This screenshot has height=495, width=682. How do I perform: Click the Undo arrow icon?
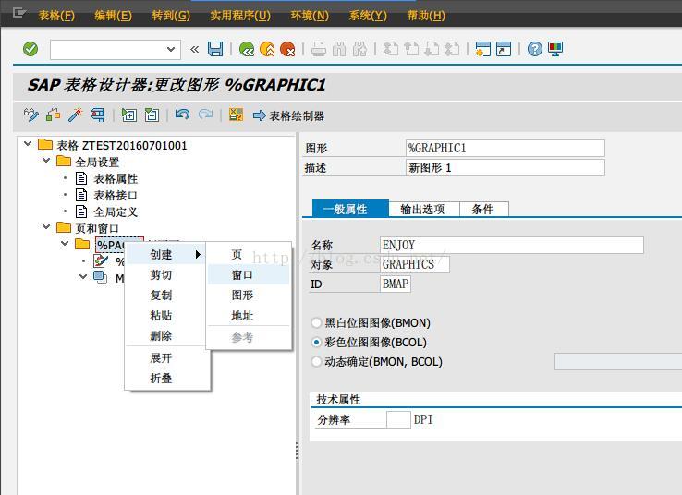[183, 115]
